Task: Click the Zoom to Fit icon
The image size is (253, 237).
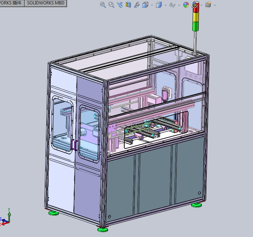Action: click(x=103, y=5)
